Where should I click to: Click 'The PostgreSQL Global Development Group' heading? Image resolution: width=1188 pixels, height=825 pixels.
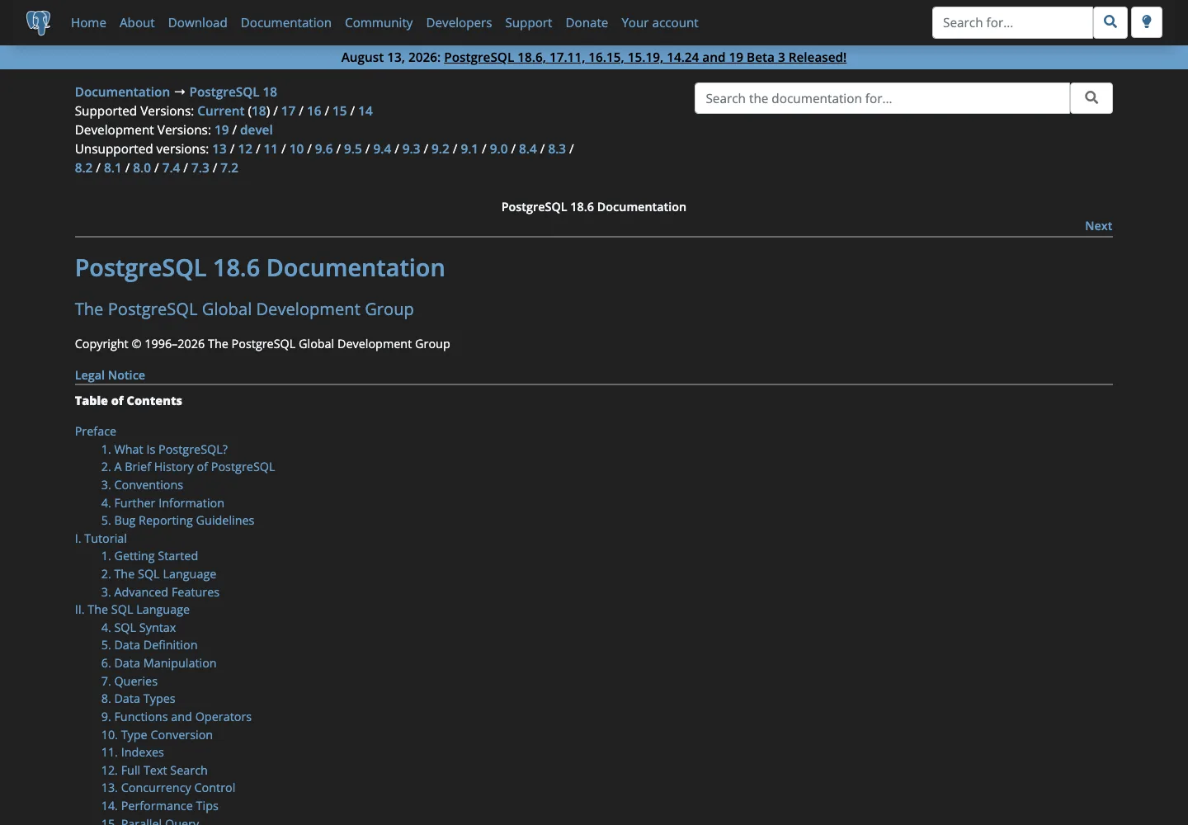[x=244, y=309]
